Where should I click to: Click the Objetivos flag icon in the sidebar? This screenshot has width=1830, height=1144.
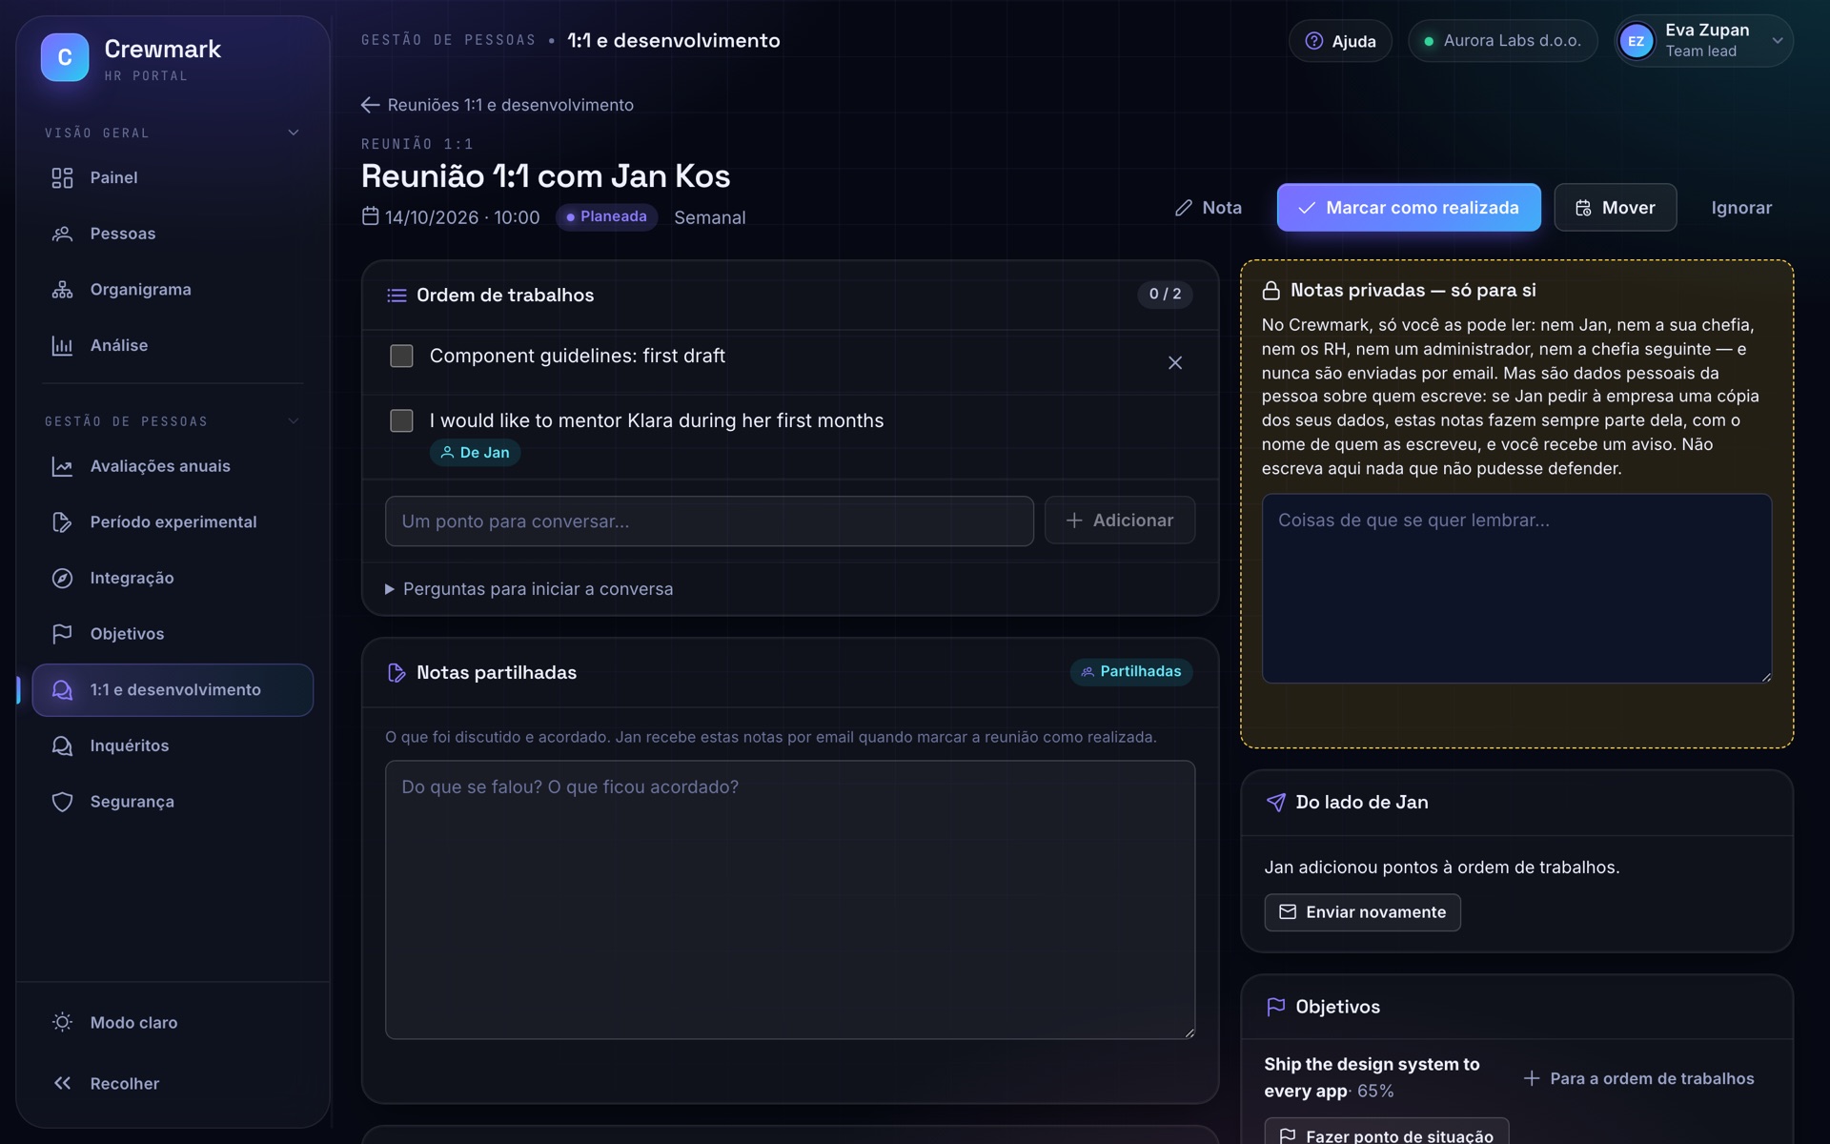pyautogui.click(x=62, y=634)
